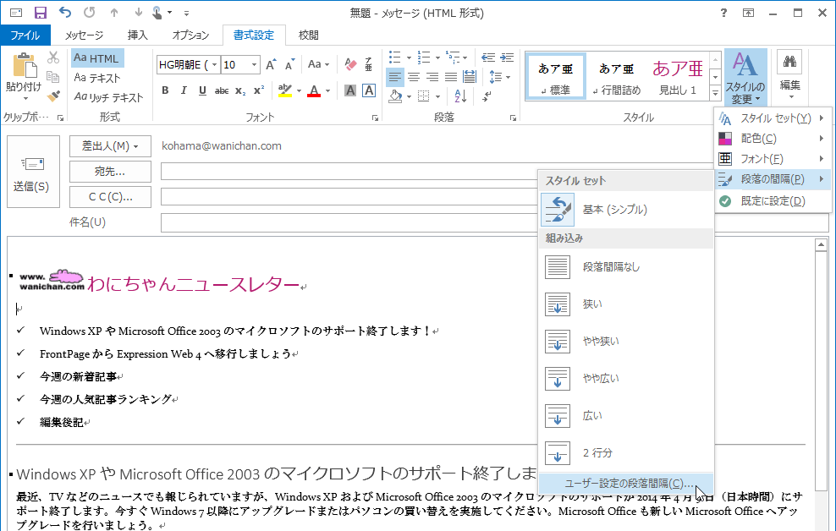Expand the numbering list dropdown arrow
Image resolution: width=836 pixels, height=531 pixels.
point(437,57)
